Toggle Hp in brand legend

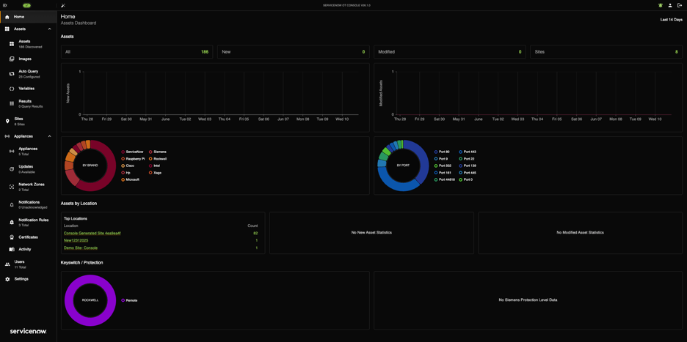(x=126, y=173)
